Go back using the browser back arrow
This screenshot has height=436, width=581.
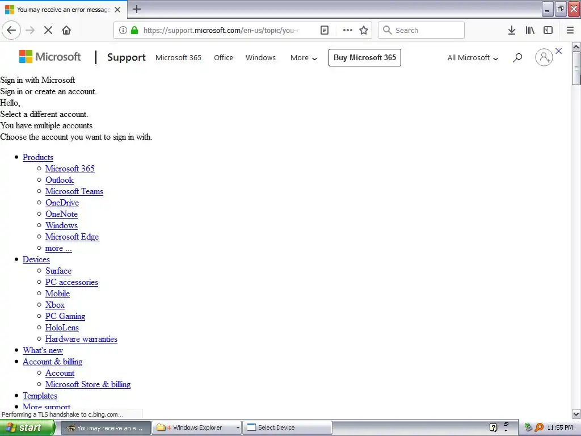(11, 31)
